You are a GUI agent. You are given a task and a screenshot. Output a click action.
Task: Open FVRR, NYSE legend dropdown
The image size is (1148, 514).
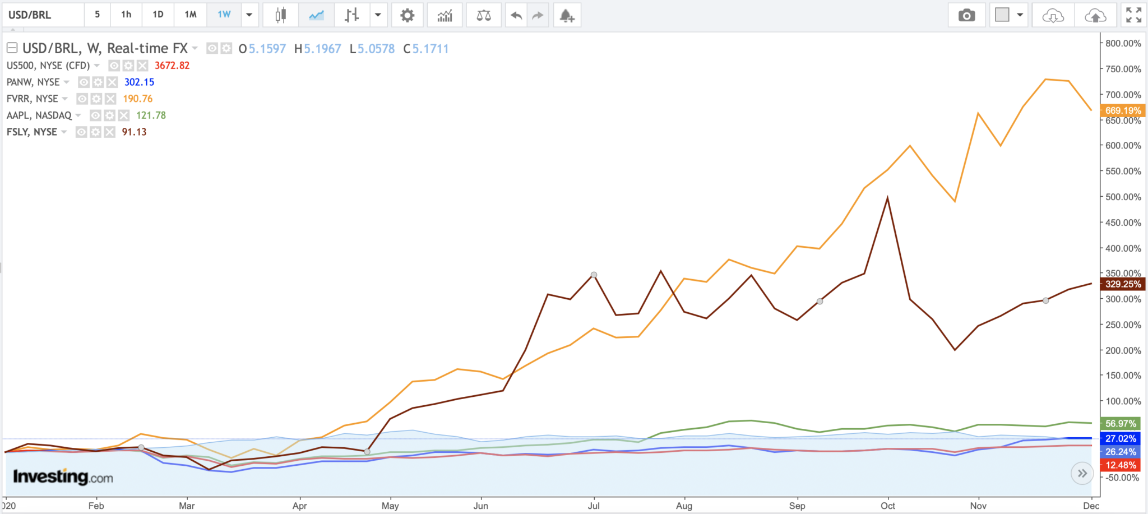coord(64,99)
